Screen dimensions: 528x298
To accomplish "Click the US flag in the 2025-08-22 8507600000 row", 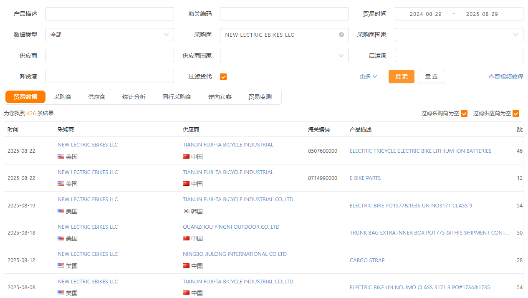I will pyautogui.click(x=61, y=157).
